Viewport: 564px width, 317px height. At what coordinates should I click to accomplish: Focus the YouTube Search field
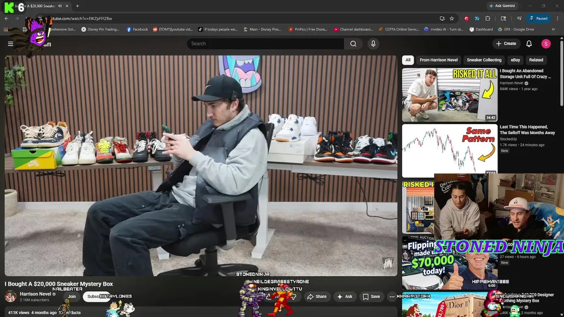[265, 44]
